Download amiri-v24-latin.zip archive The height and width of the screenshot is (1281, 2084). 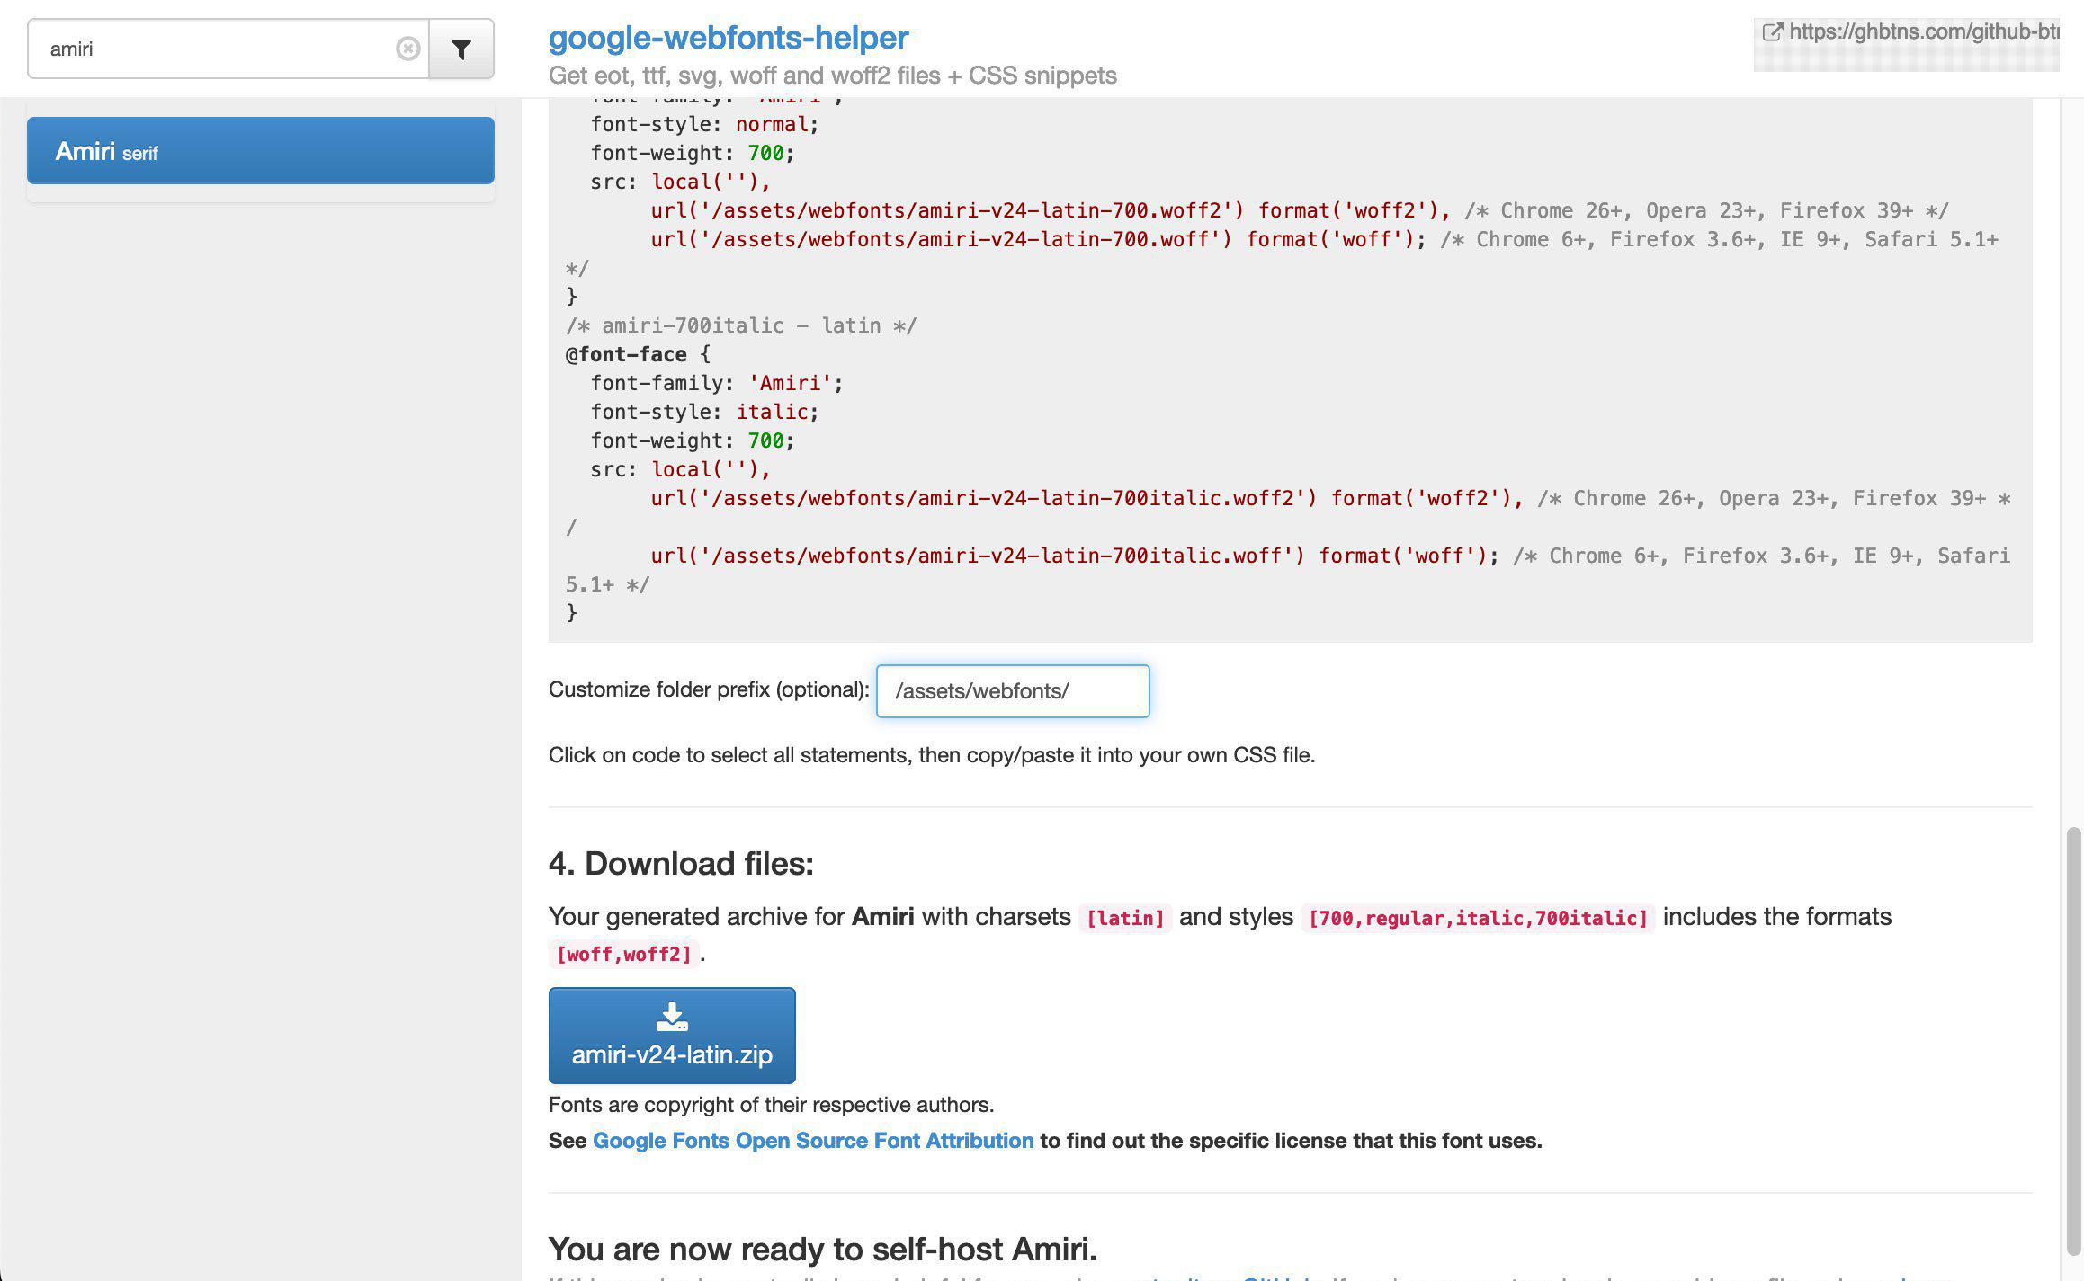(672, 1036)
